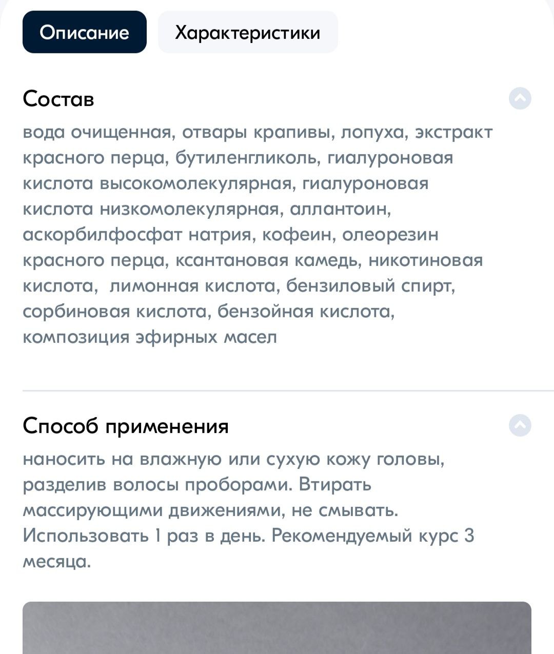Collapse the Способ применения section chevron

coord(520,425)
